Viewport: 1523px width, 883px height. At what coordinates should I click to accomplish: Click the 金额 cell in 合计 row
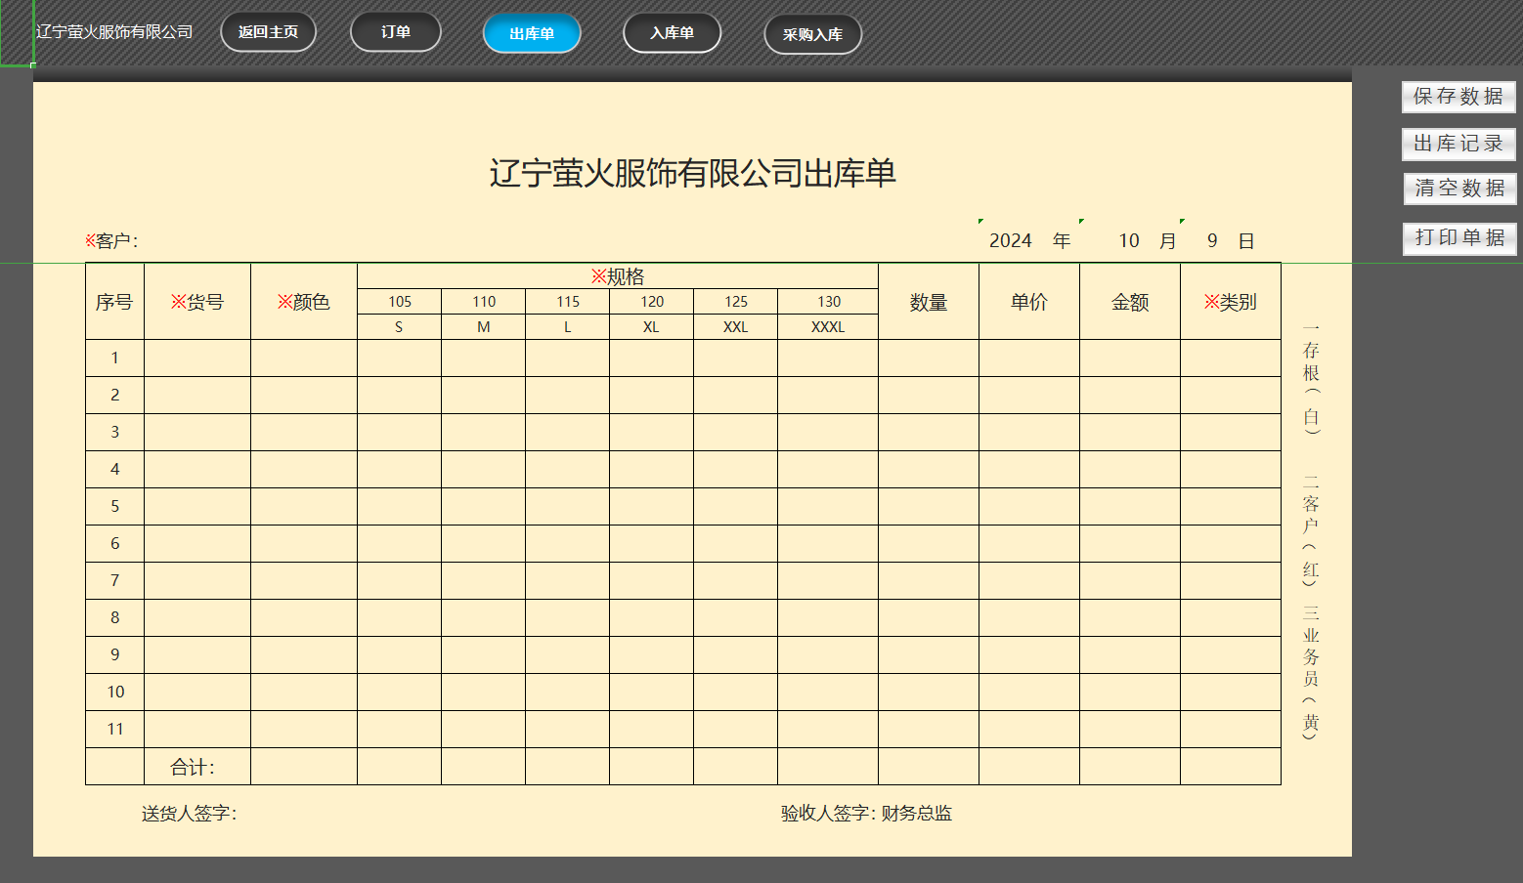[x=1130, y=767]
